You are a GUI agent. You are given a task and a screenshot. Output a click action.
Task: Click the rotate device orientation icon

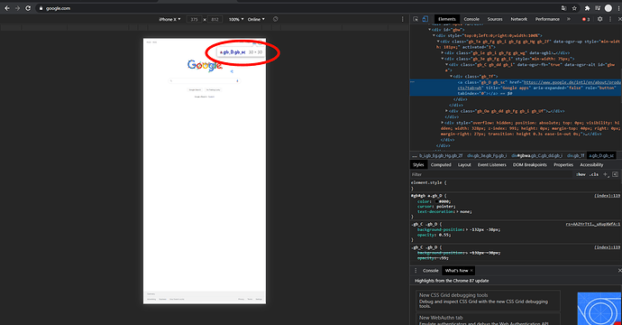click(x=275, y=19)
